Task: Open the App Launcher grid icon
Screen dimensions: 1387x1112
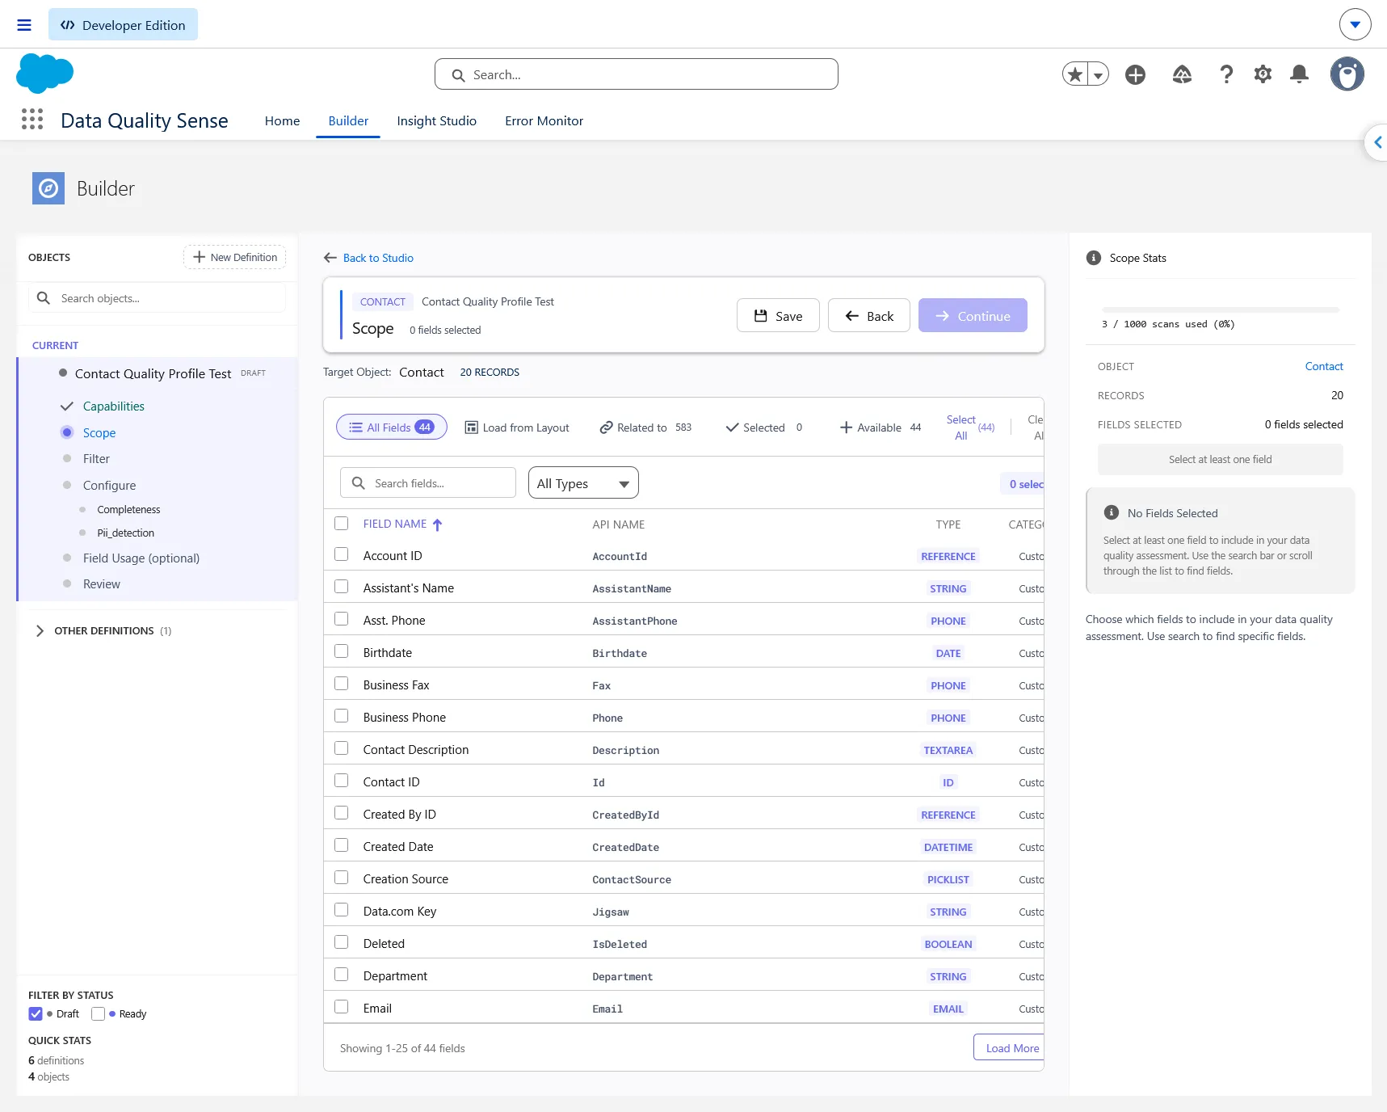Action: (32, 120)
